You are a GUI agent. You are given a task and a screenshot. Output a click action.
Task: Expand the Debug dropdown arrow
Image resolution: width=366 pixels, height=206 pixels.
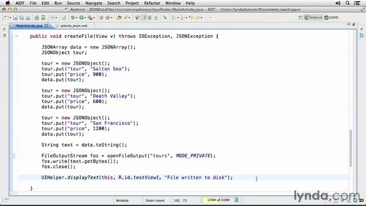click(77, 18)
